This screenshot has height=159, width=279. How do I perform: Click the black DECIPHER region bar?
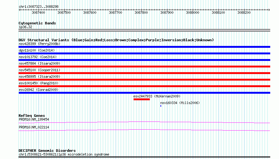point(144,157)
